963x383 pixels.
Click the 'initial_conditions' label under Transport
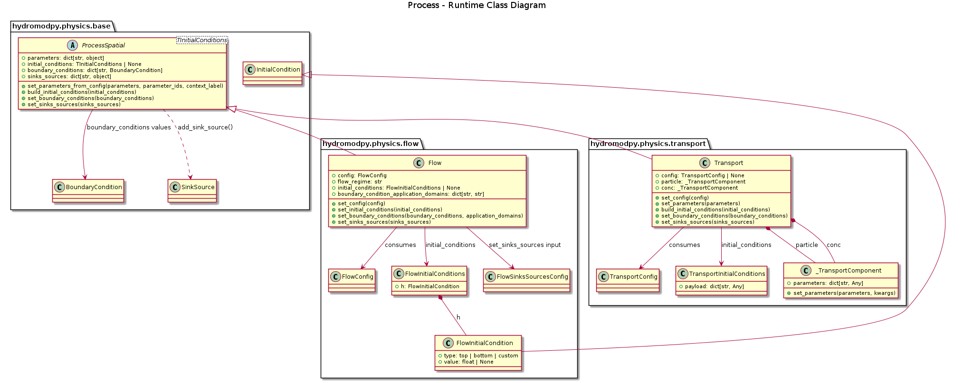(x=746, y=245)
